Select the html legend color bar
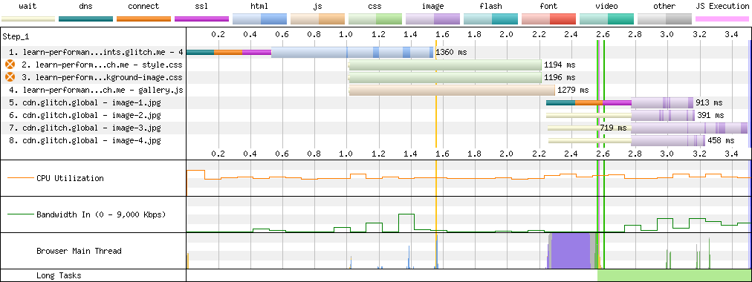 [x=259, y=19]
